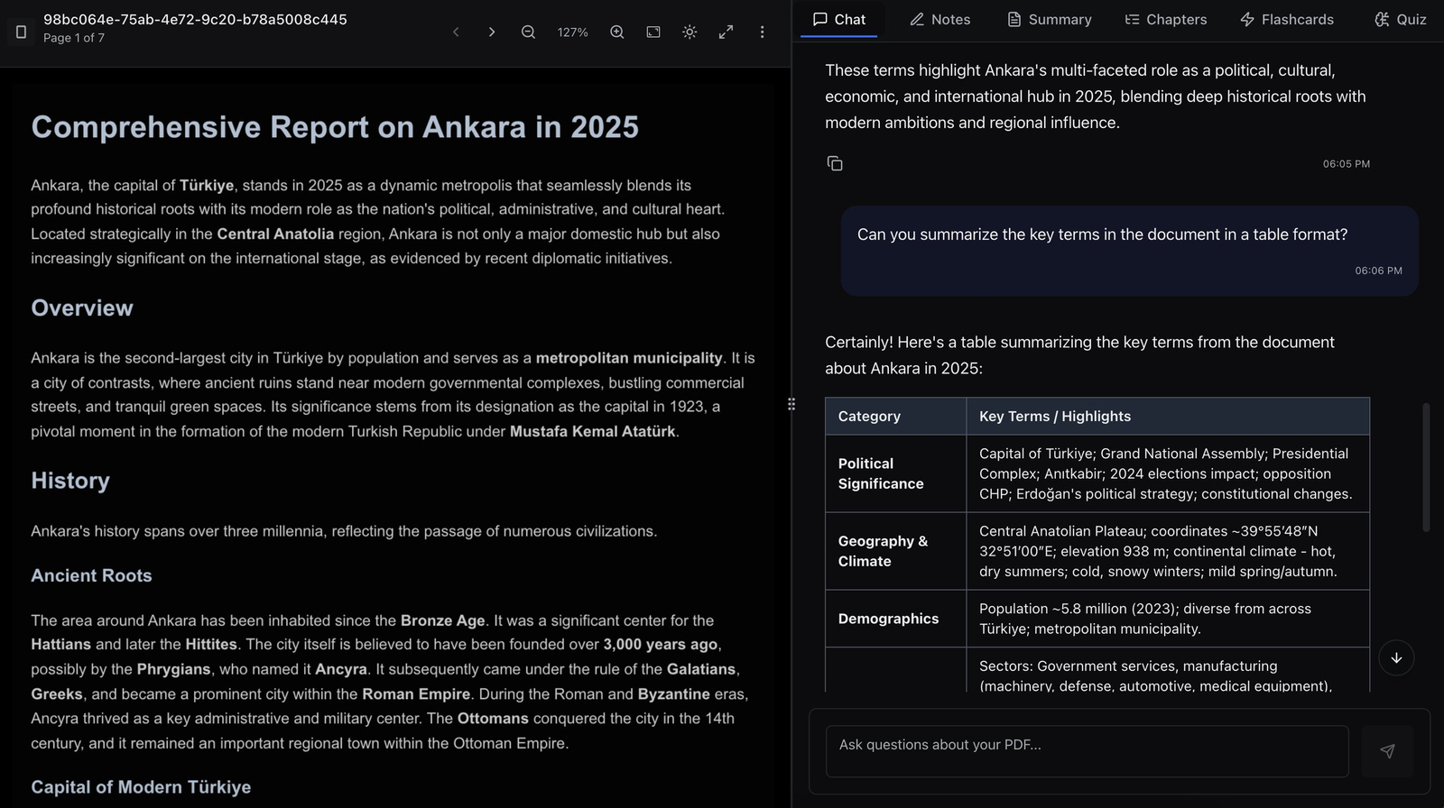Zoom in on the PDF
Image resolution: width=1444 pixels, height=808 pixels.
click(617, 32)
